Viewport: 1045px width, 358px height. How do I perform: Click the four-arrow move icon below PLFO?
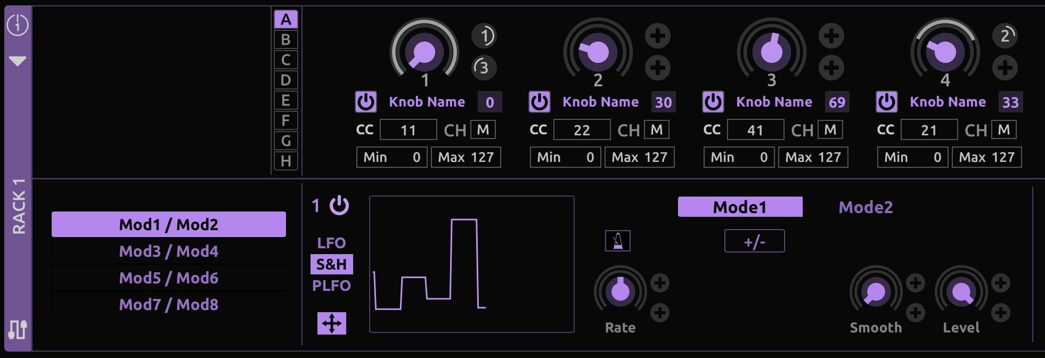pos(331,323)
